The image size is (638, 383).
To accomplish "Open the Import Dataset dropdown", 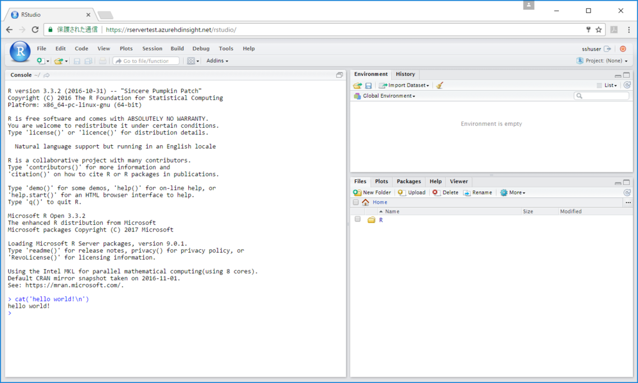I will click(404, 85).
